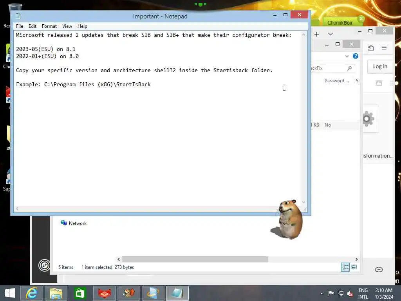Open the hamster ChomikBox taskbar icon
Screen dimensions: 401x301
[128, 293]
